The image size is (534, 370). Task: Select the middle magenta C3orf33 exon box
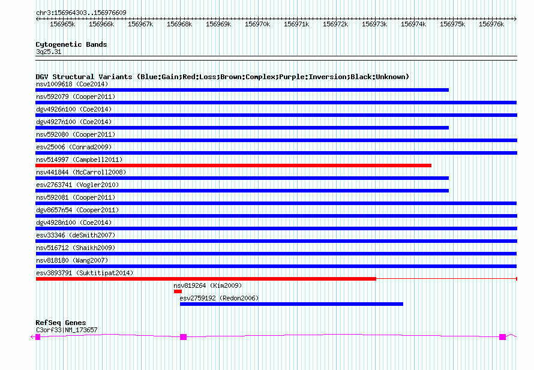184,337
